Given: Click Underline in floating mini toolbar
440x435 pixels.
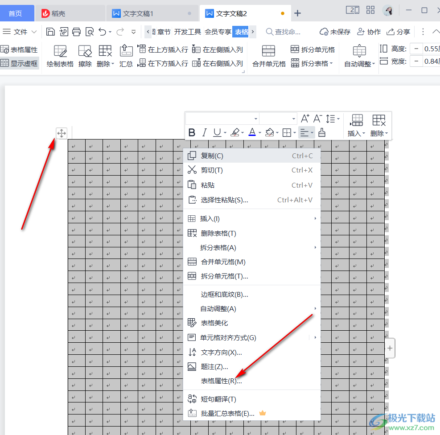Looking at the screenshot, I should [217, 132].
